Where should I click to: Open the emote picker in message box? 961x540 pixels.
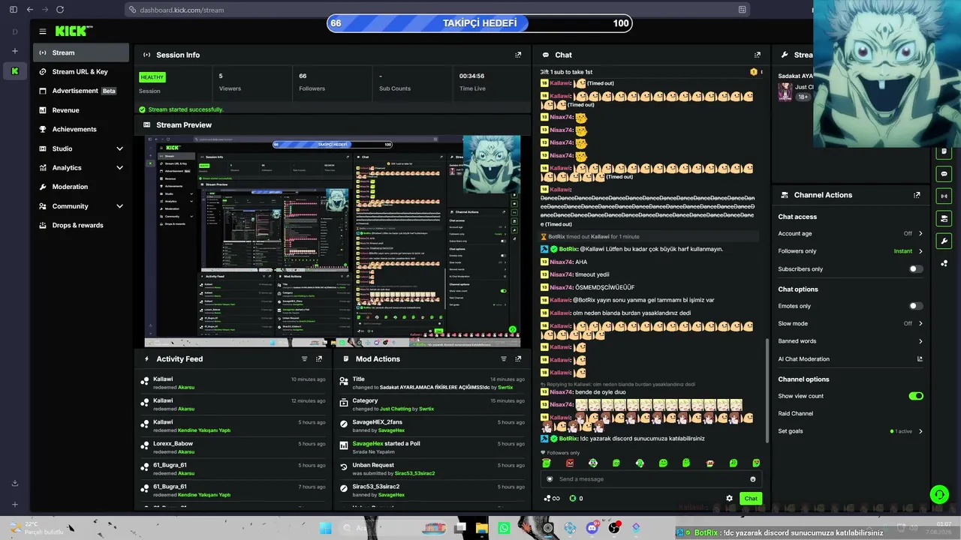pyautogui.click(x=753, y=479)
